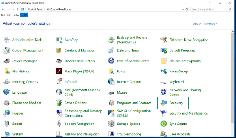Click the Sync Centre icon

(164, 124)
